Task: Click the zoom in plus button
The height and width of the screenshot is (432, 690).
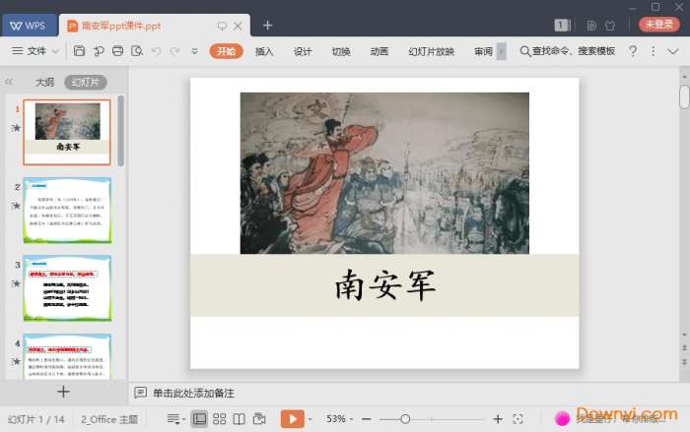Action: point(498,419)
